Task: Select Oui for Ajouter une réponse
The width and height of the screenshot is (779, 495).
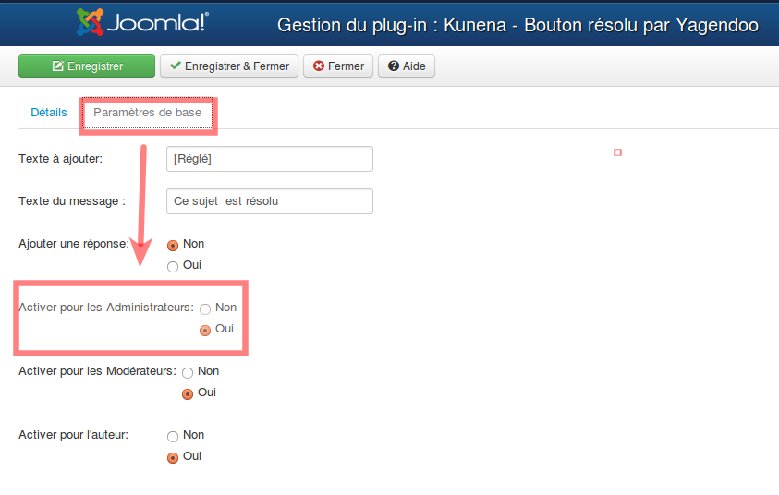Action: tap(173, 267)
